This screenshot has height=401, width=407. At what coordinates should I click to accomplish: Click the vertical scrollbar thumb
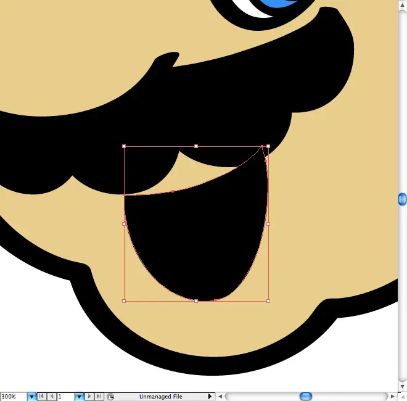402,199
